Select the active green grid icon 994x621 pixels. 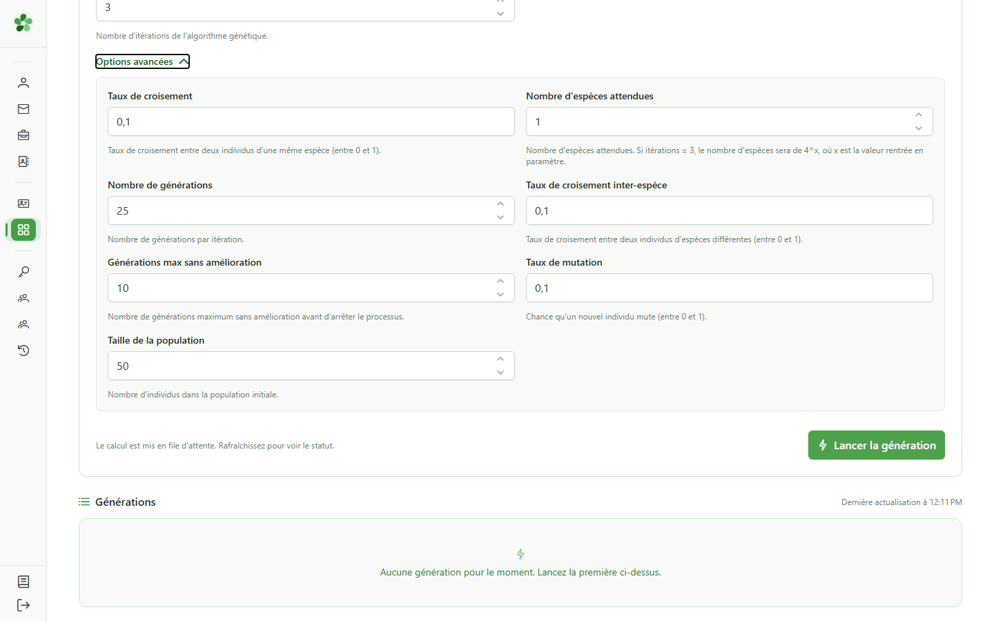[23, 230]
